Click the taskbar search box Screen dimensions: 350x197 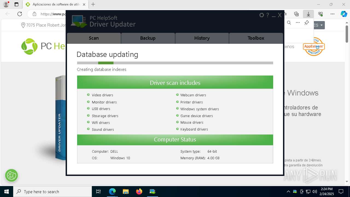click(x=52, y=192)
